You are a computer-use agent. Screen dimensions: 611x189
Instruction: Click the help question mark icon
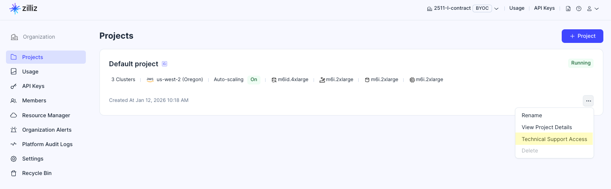tap(579, 8)
